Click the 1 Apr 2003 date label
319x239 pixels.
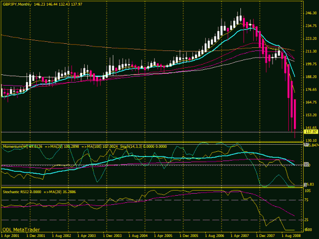[x=87, y=236]
